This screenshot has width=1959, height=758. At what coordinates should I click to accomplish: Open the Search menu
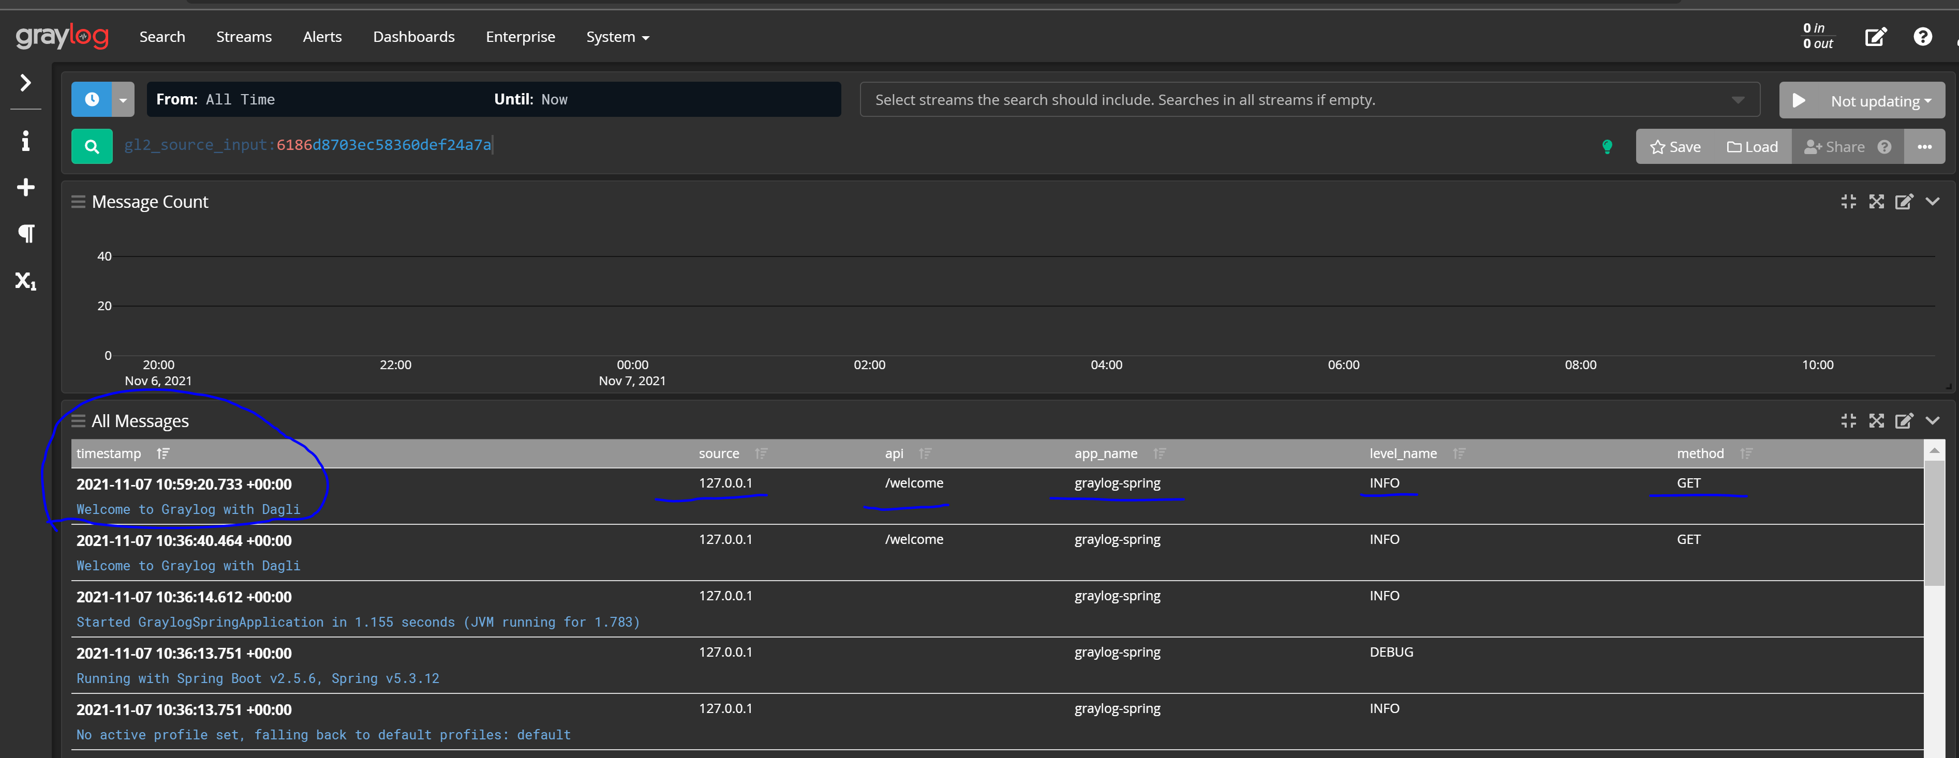162,37
